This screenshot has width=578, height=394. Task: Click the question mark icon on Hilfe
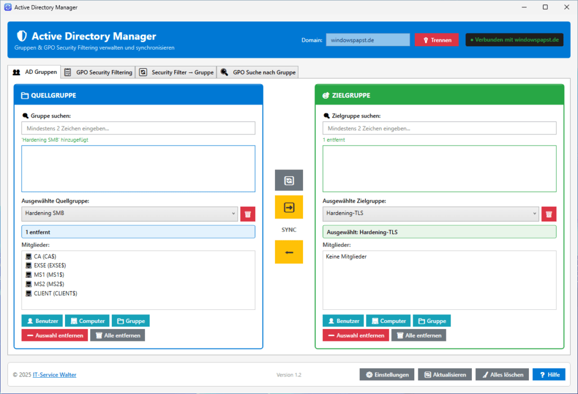[541, 374]
